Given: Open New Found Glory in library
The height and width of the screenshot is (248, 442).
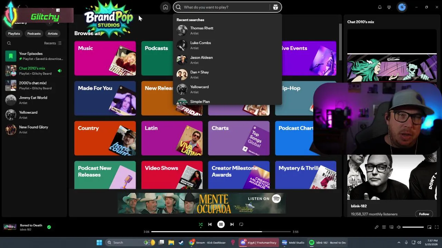Looking at the screenshot, I should 34,130.
